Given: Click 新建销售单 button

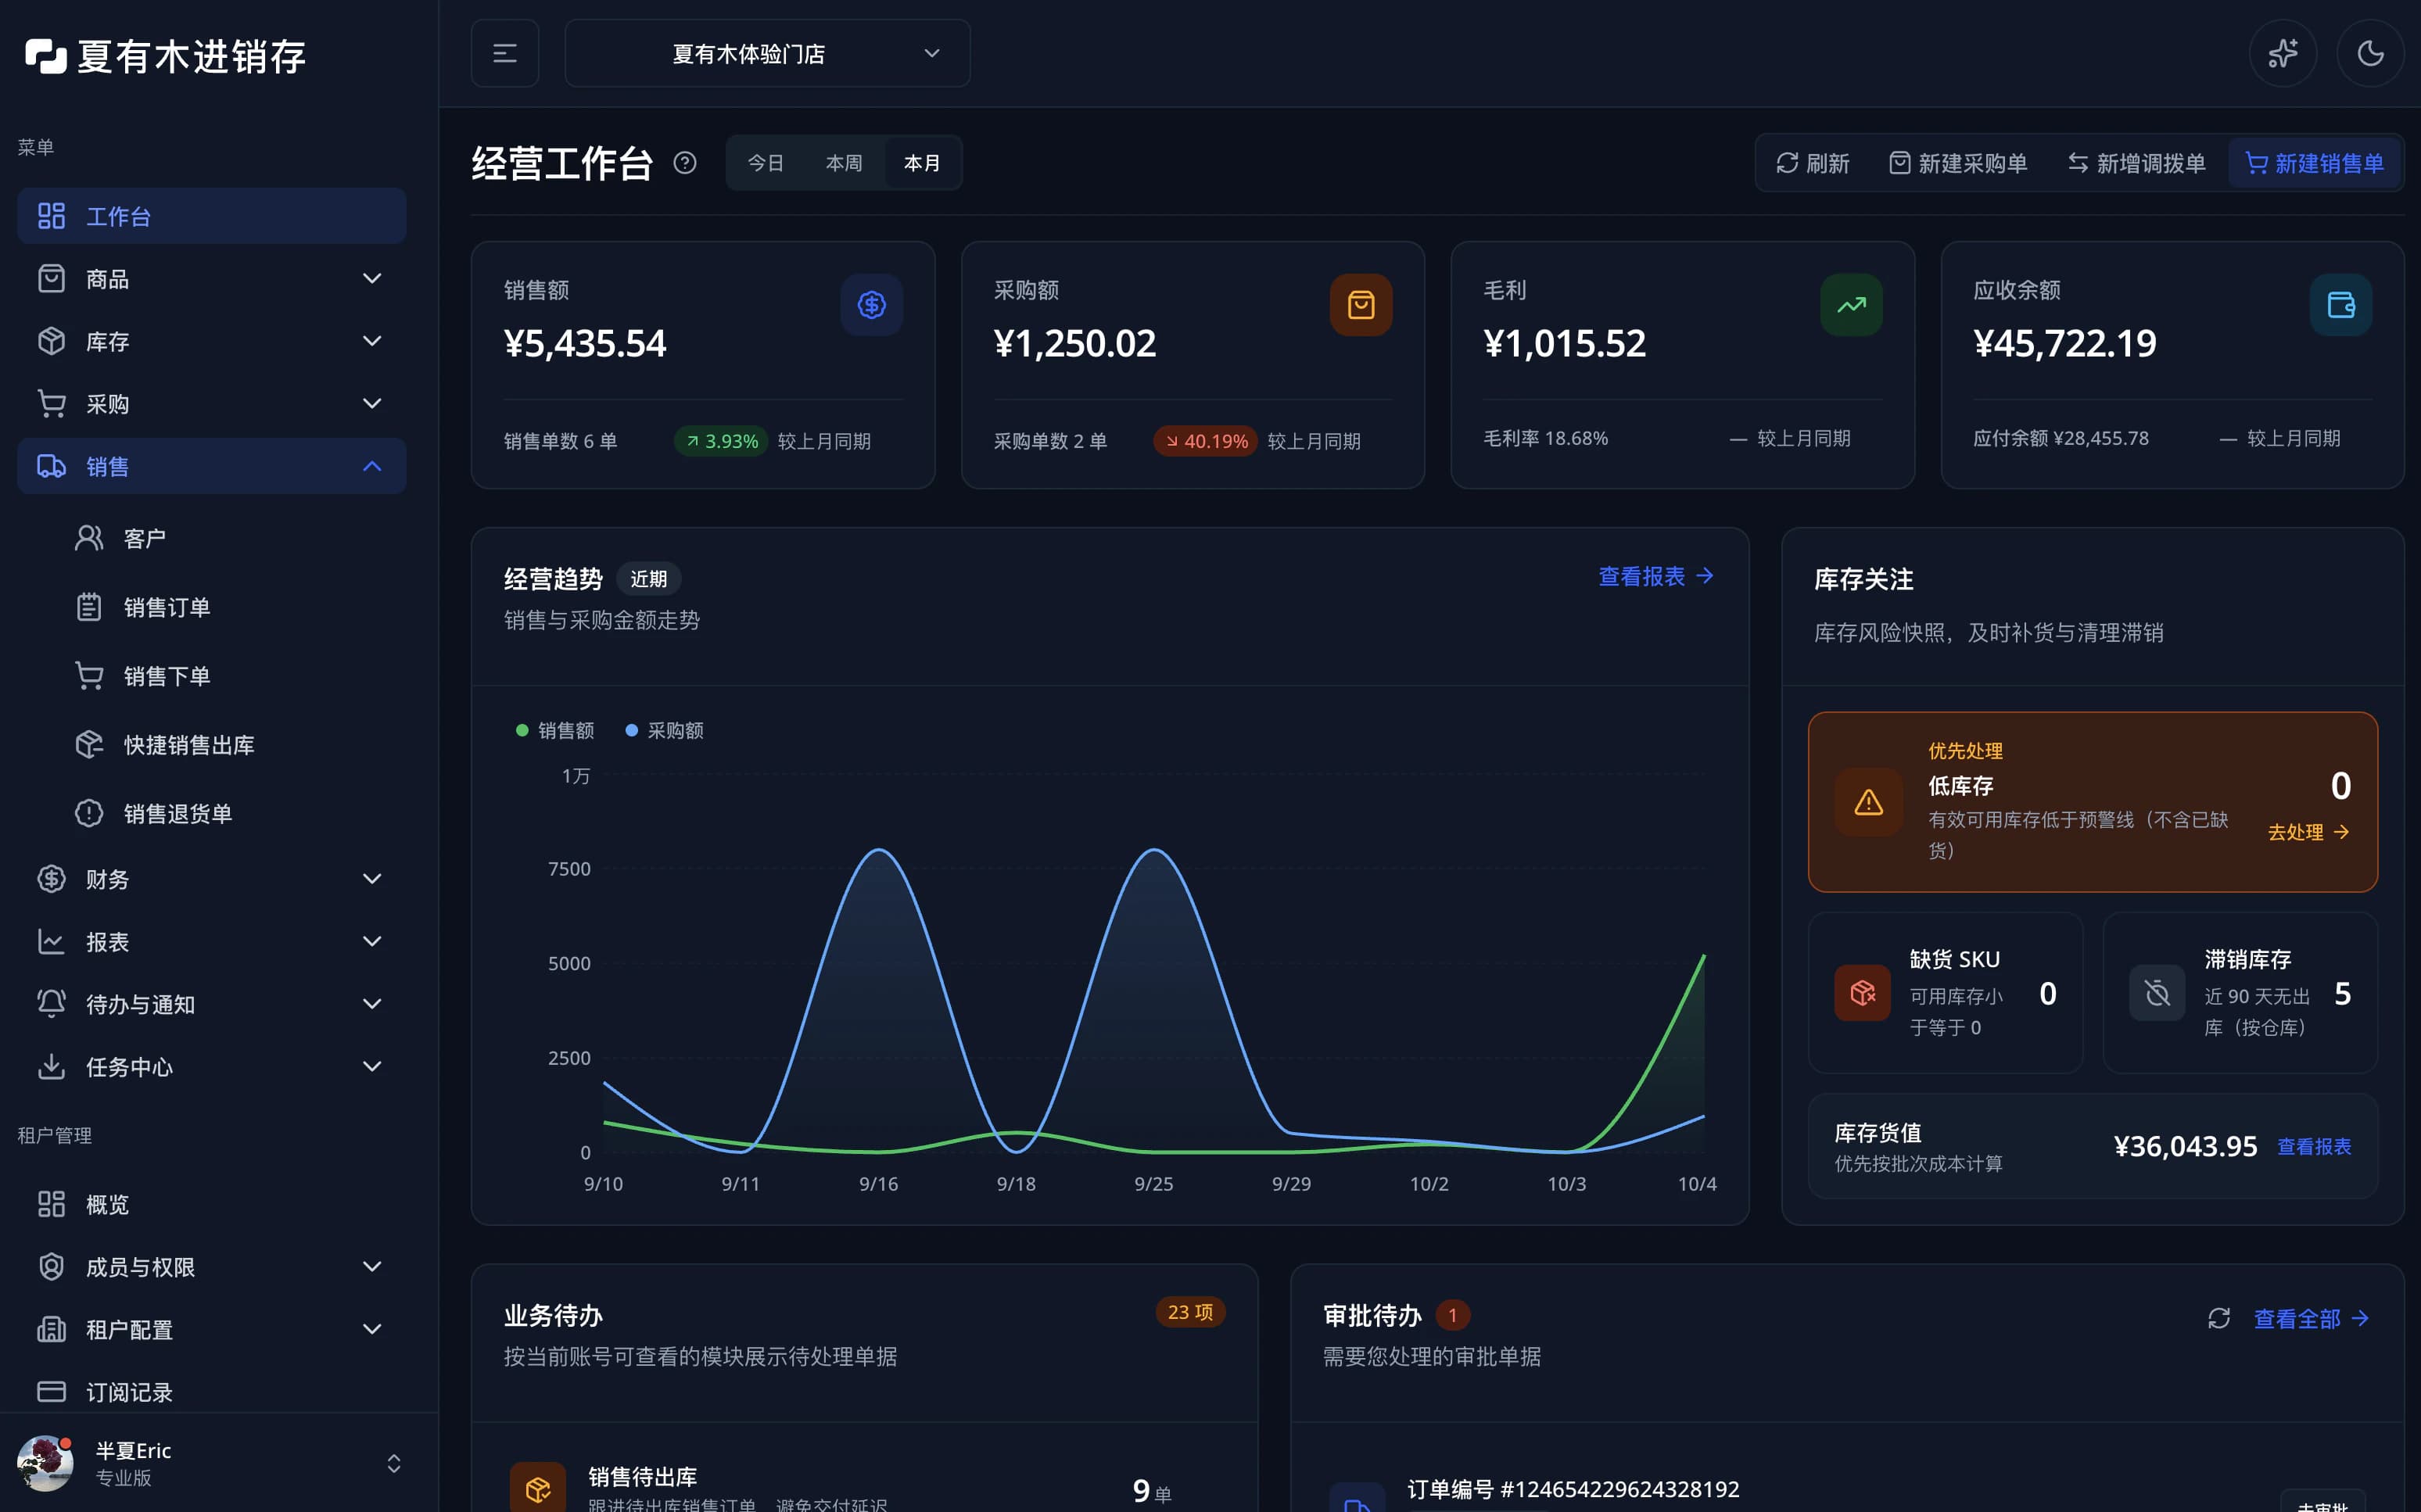Looking at the screenshot, I should (2314, 163).
